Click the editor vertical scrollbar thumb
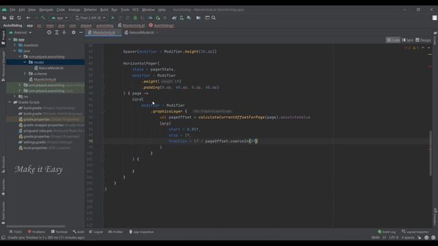 (x=430, y=153)
